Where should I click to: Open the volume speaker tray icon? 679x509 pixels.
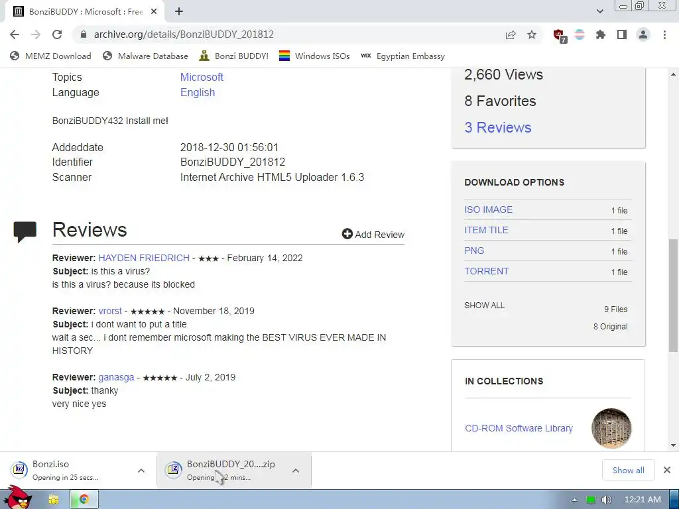(607, 500)
